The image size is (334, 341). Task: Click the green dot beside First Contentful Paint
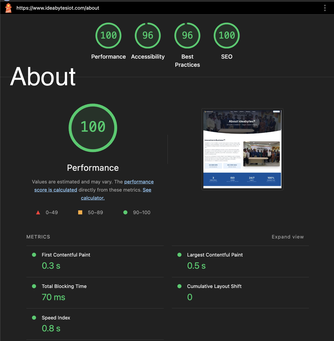(x=34, y=254)
